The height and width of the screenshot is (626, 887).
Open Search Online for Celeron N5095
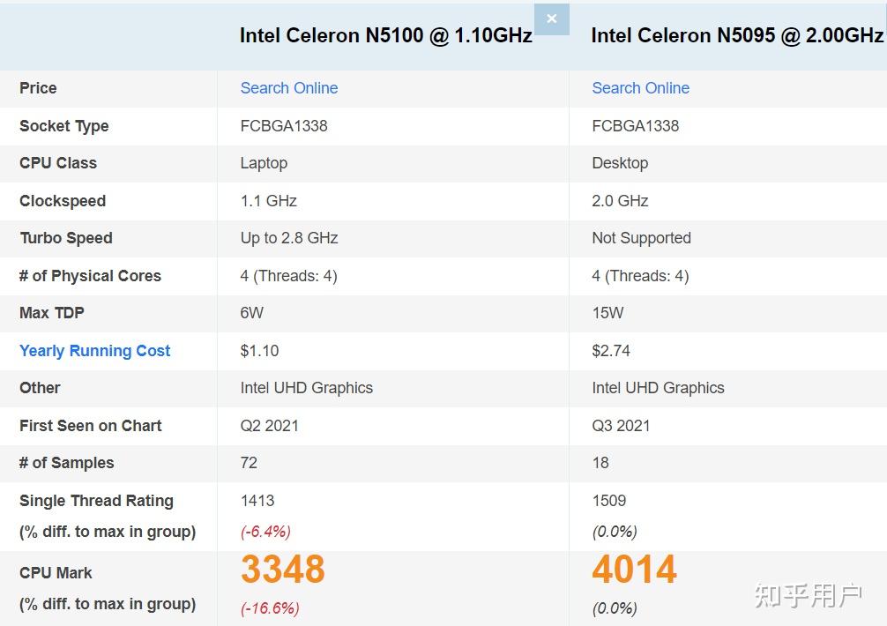(640, 88)
